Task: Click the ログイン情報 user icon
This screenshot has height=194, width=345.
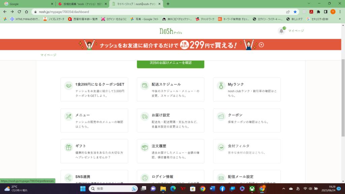Action: (145, 178)
